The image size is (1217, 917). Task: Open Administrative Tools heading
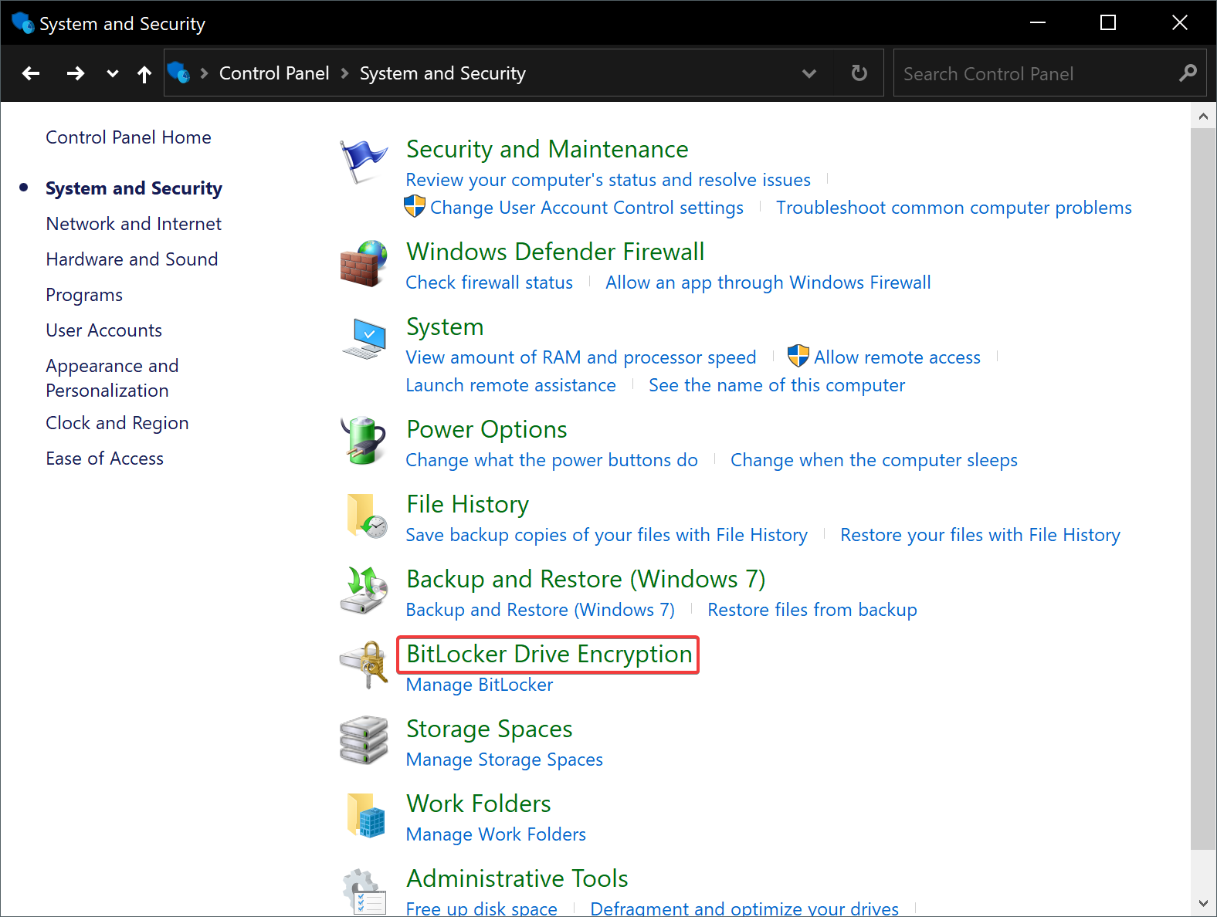coord(517,878)
